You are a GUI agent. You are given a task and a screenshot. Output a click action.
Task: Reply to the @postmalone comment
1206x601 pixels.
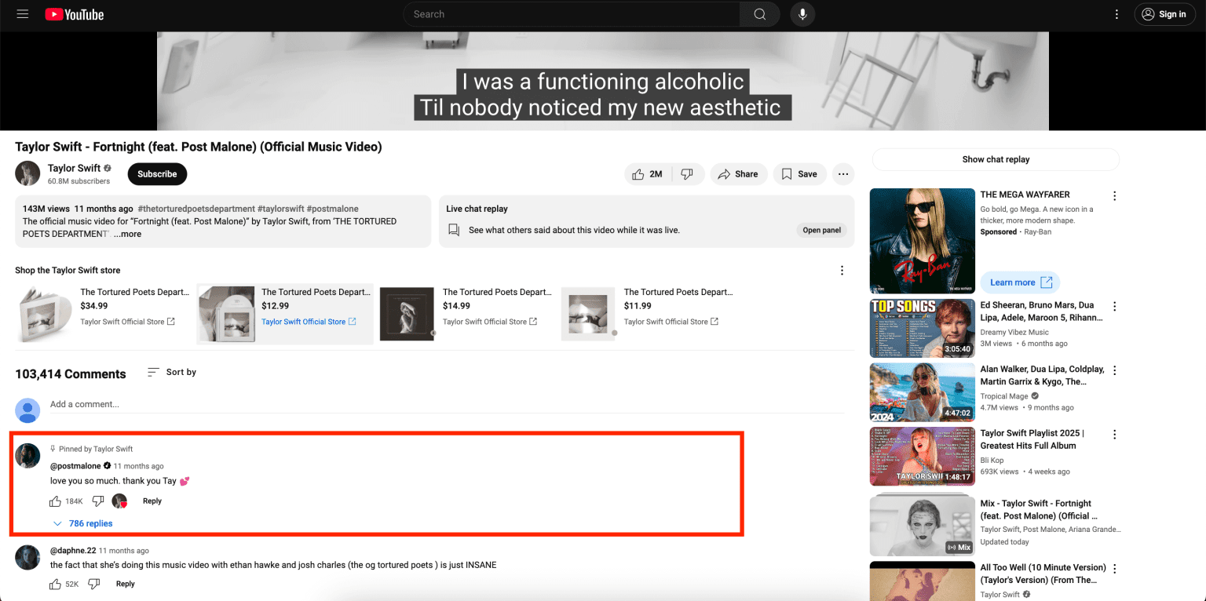point(152,501)
